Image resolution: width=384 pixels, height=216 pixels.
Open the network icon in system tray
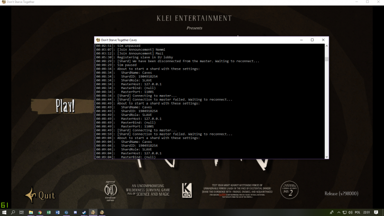click(345, 213)
